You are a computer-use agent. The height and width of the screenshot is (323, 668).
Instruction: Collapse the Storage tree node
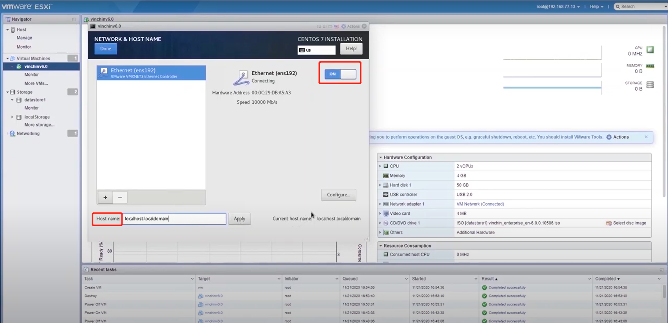(7, 92)
